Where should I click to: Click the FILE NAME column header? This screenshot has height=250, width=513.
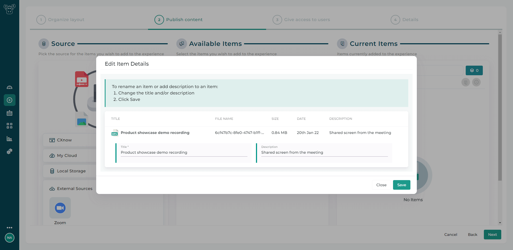click(224, 119)
